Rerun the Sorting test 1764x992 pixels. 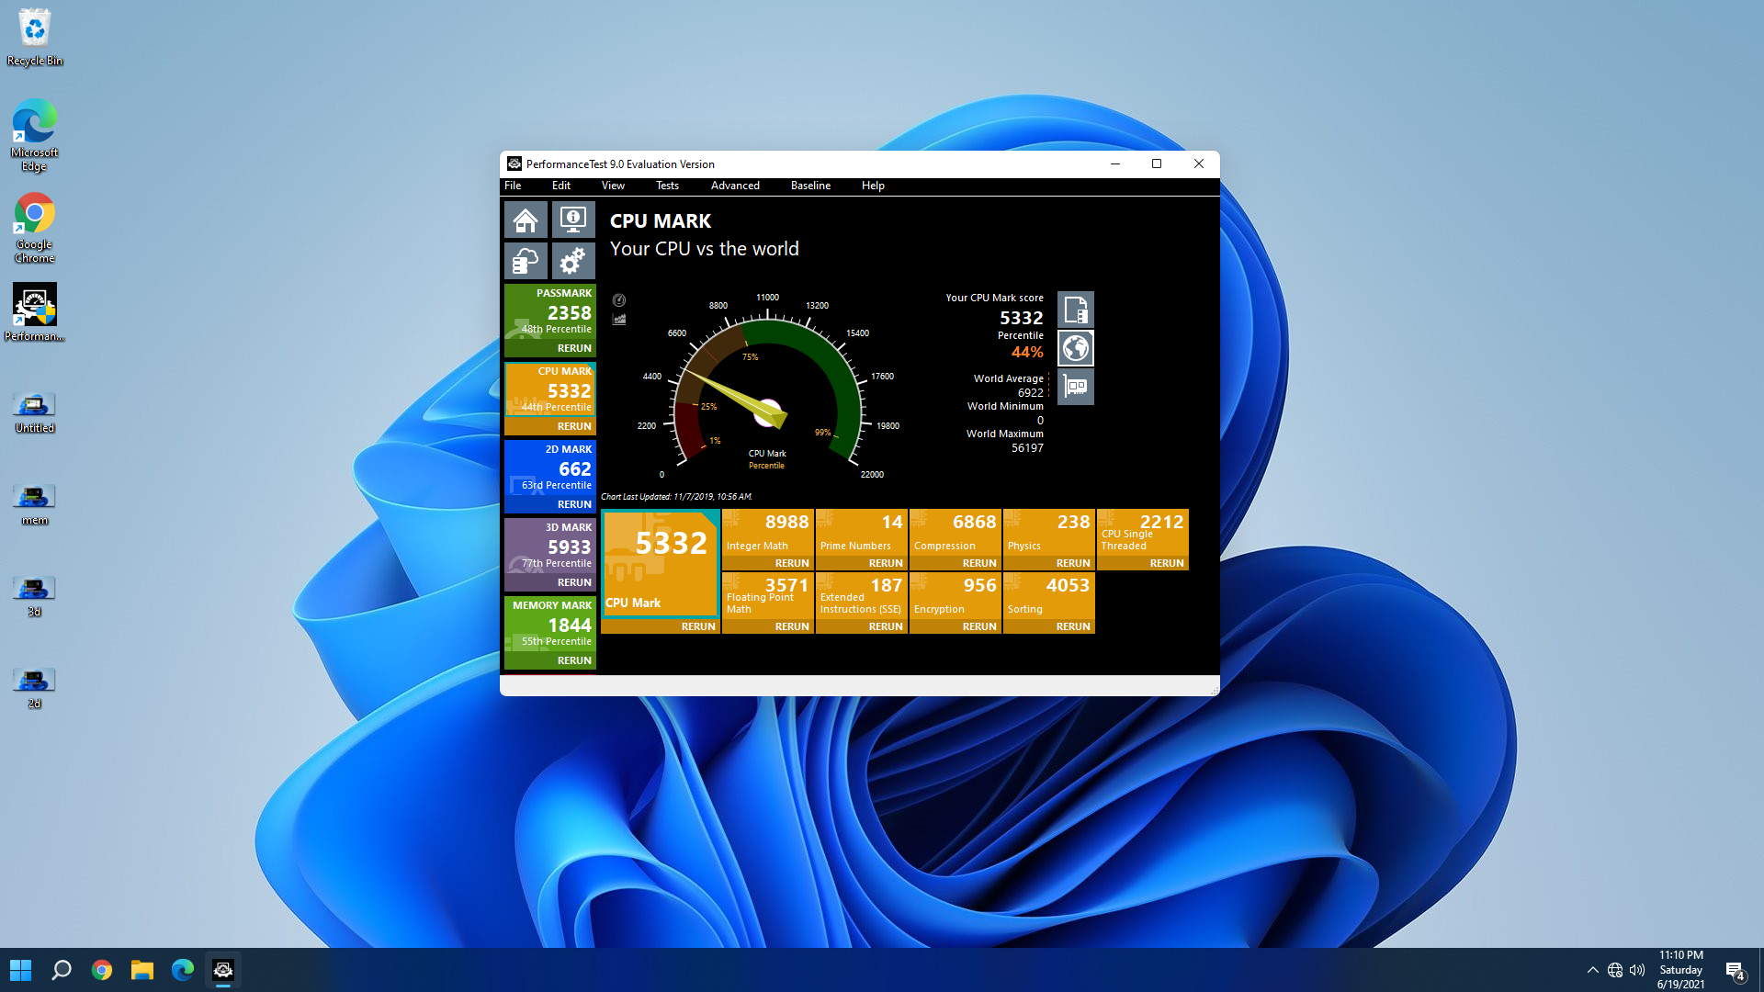(1072, 626)
